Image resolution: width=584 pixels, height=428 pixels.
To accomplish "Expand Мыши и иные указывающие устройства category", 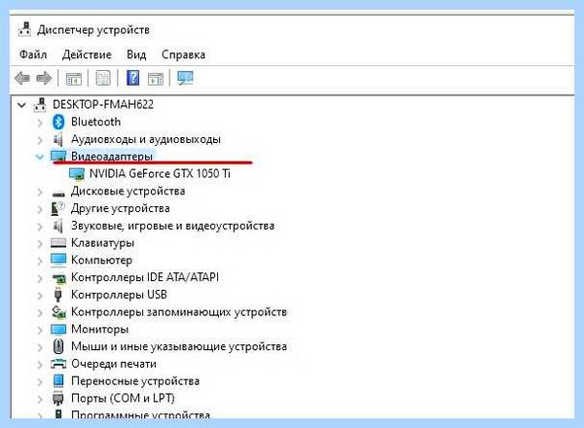I will click(x=40, y=347).
